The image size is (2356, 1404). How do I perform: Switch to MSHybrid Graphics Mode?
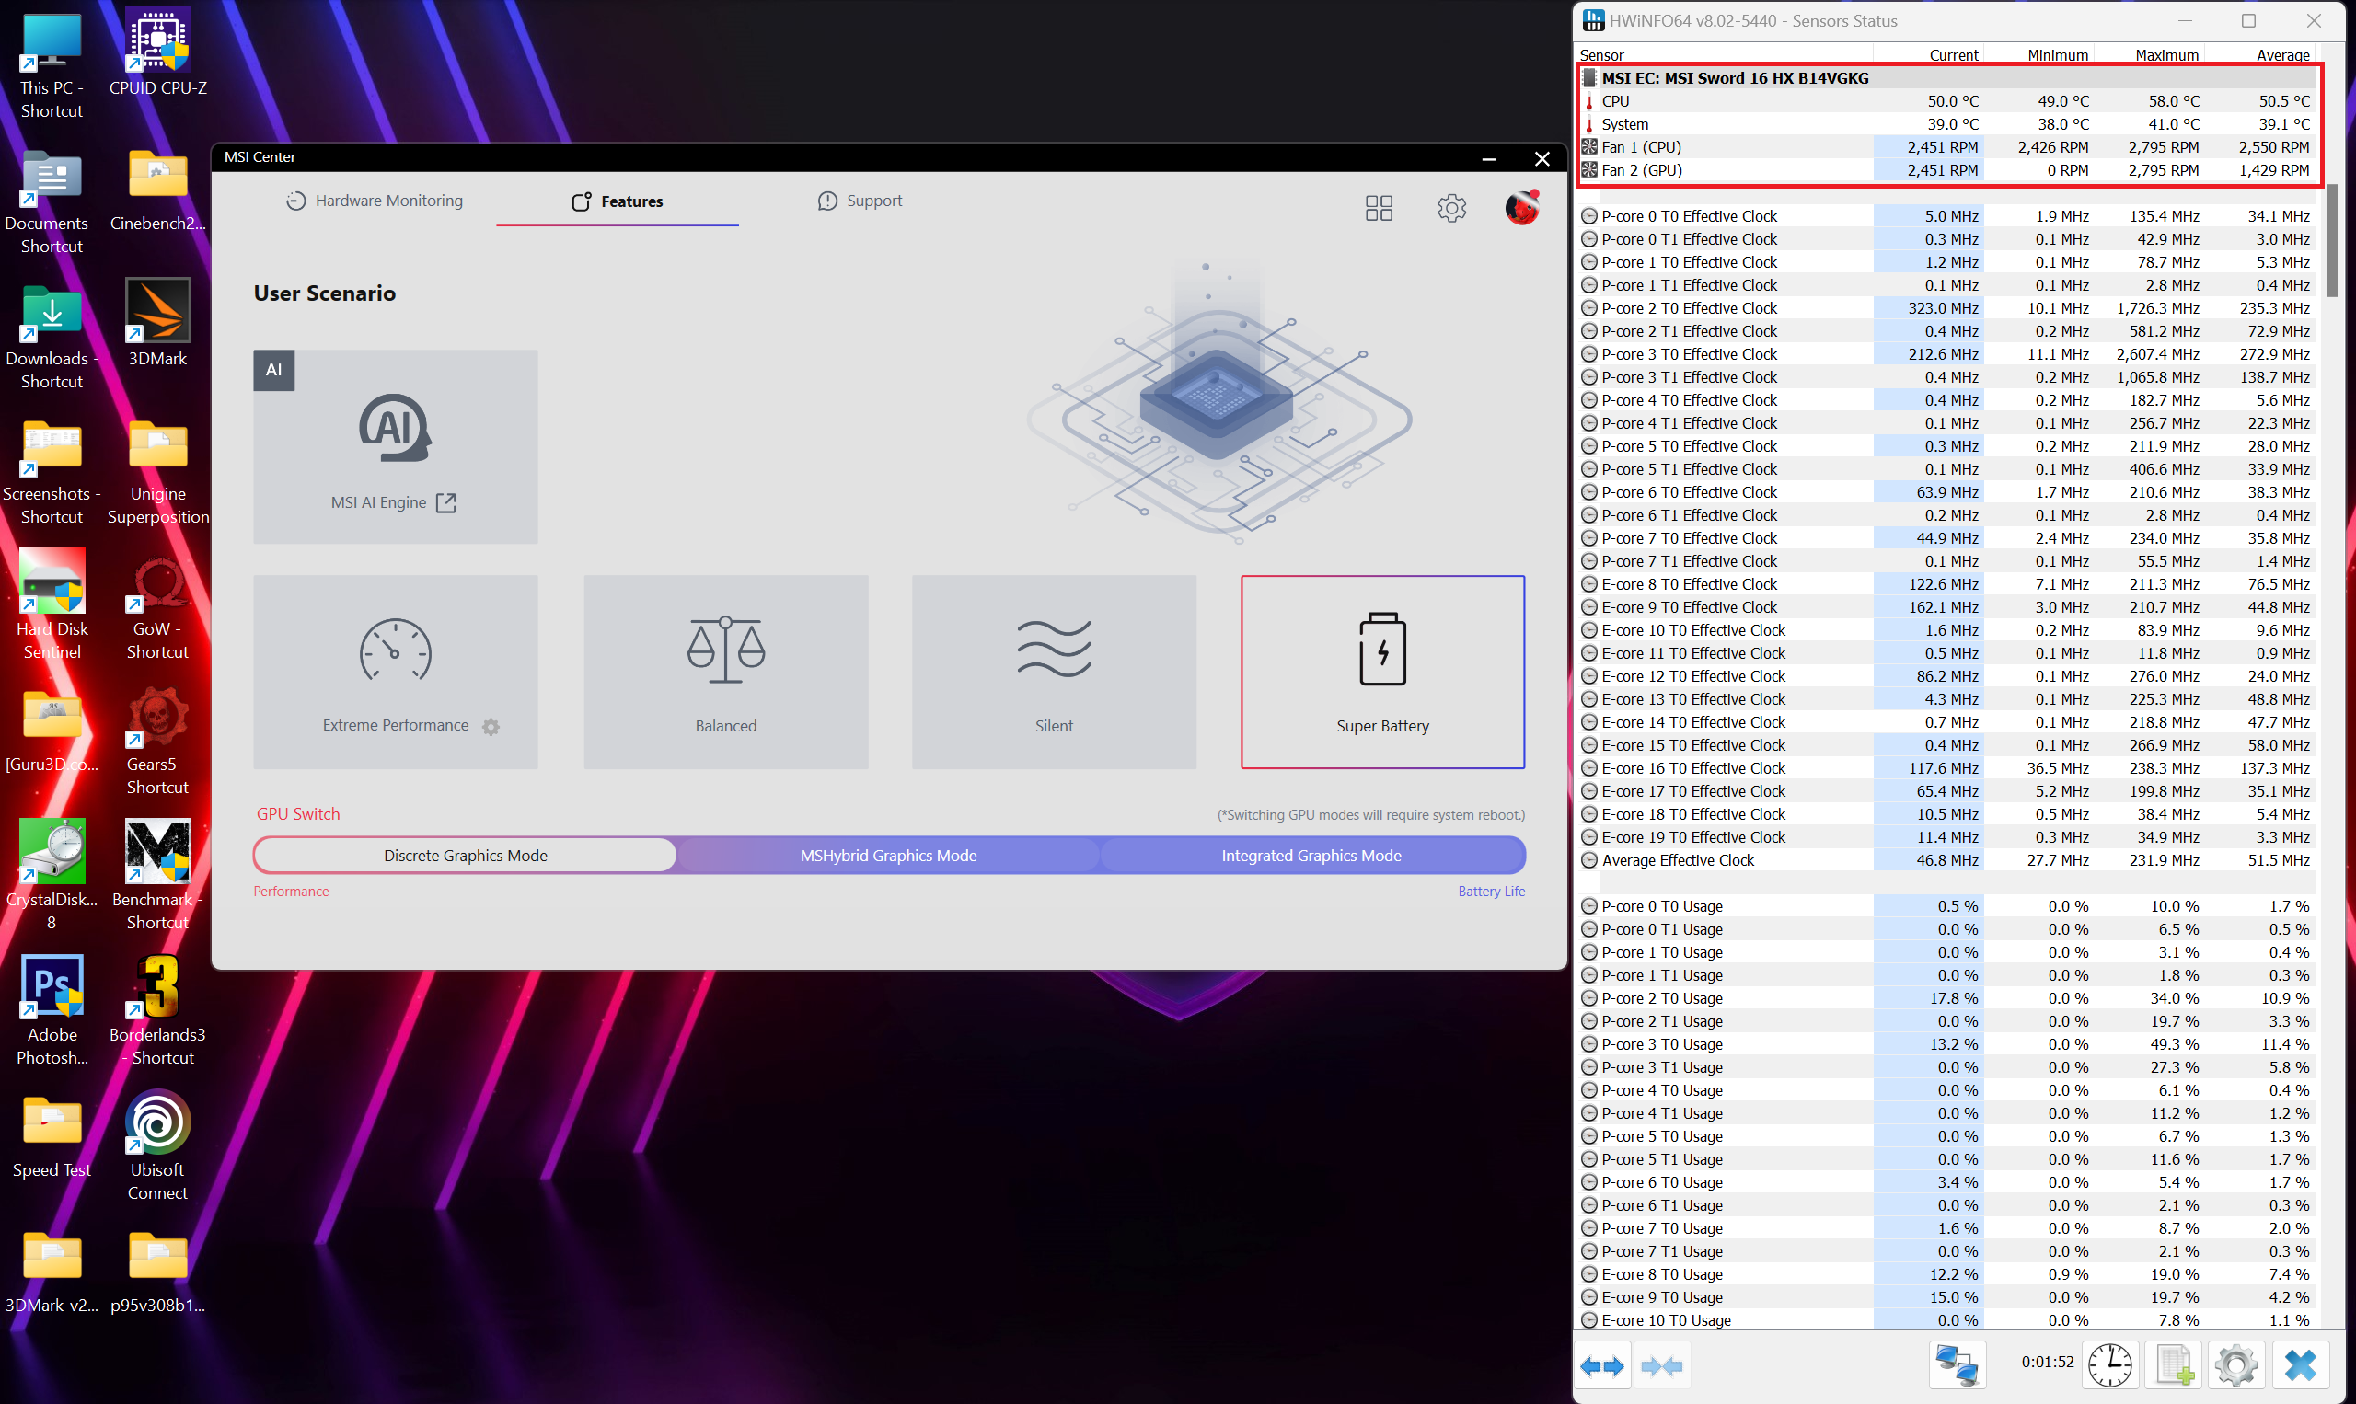888,856
